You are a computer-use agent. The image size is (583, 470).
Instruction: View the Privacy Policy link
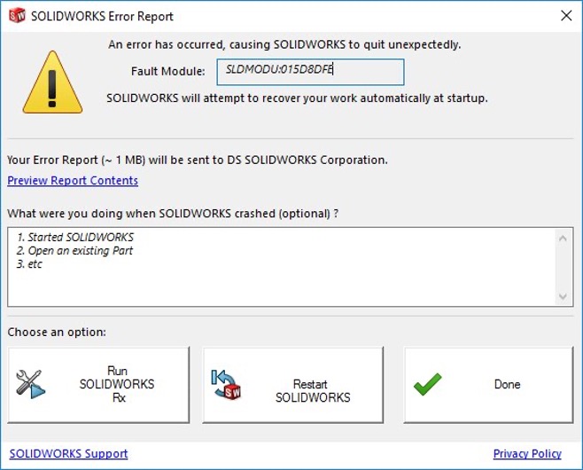527,454
